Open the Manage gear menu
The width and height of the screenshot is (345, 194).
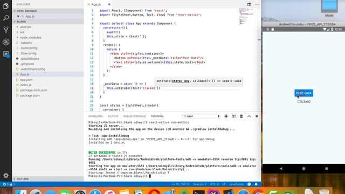click(6, 175)
